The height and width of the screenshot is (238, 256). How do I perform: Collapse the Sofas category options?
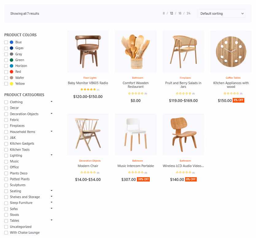[x=51, y=209]
